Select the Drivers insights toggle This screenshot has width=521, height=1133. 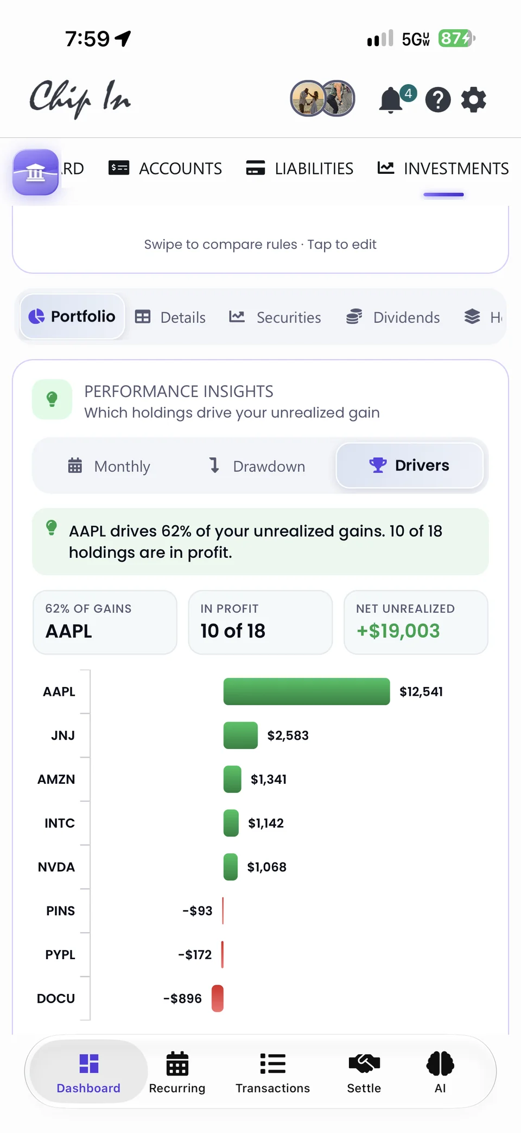pos(410,465)
